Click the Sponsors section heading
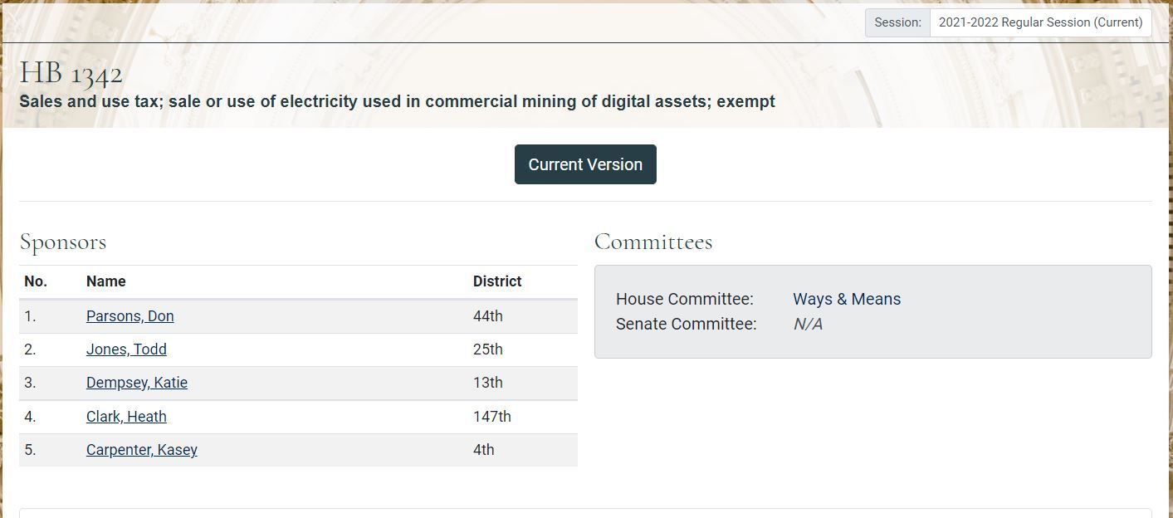The image size is (1173, 518). pyautogui.click(x=63, y=242)
